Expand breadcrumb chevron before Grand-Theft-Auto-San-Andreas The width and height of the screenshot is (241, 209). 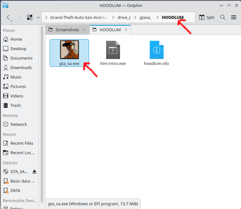46,17
